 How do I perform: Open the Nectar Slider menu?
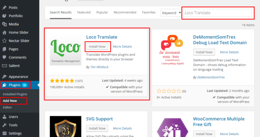19,41
